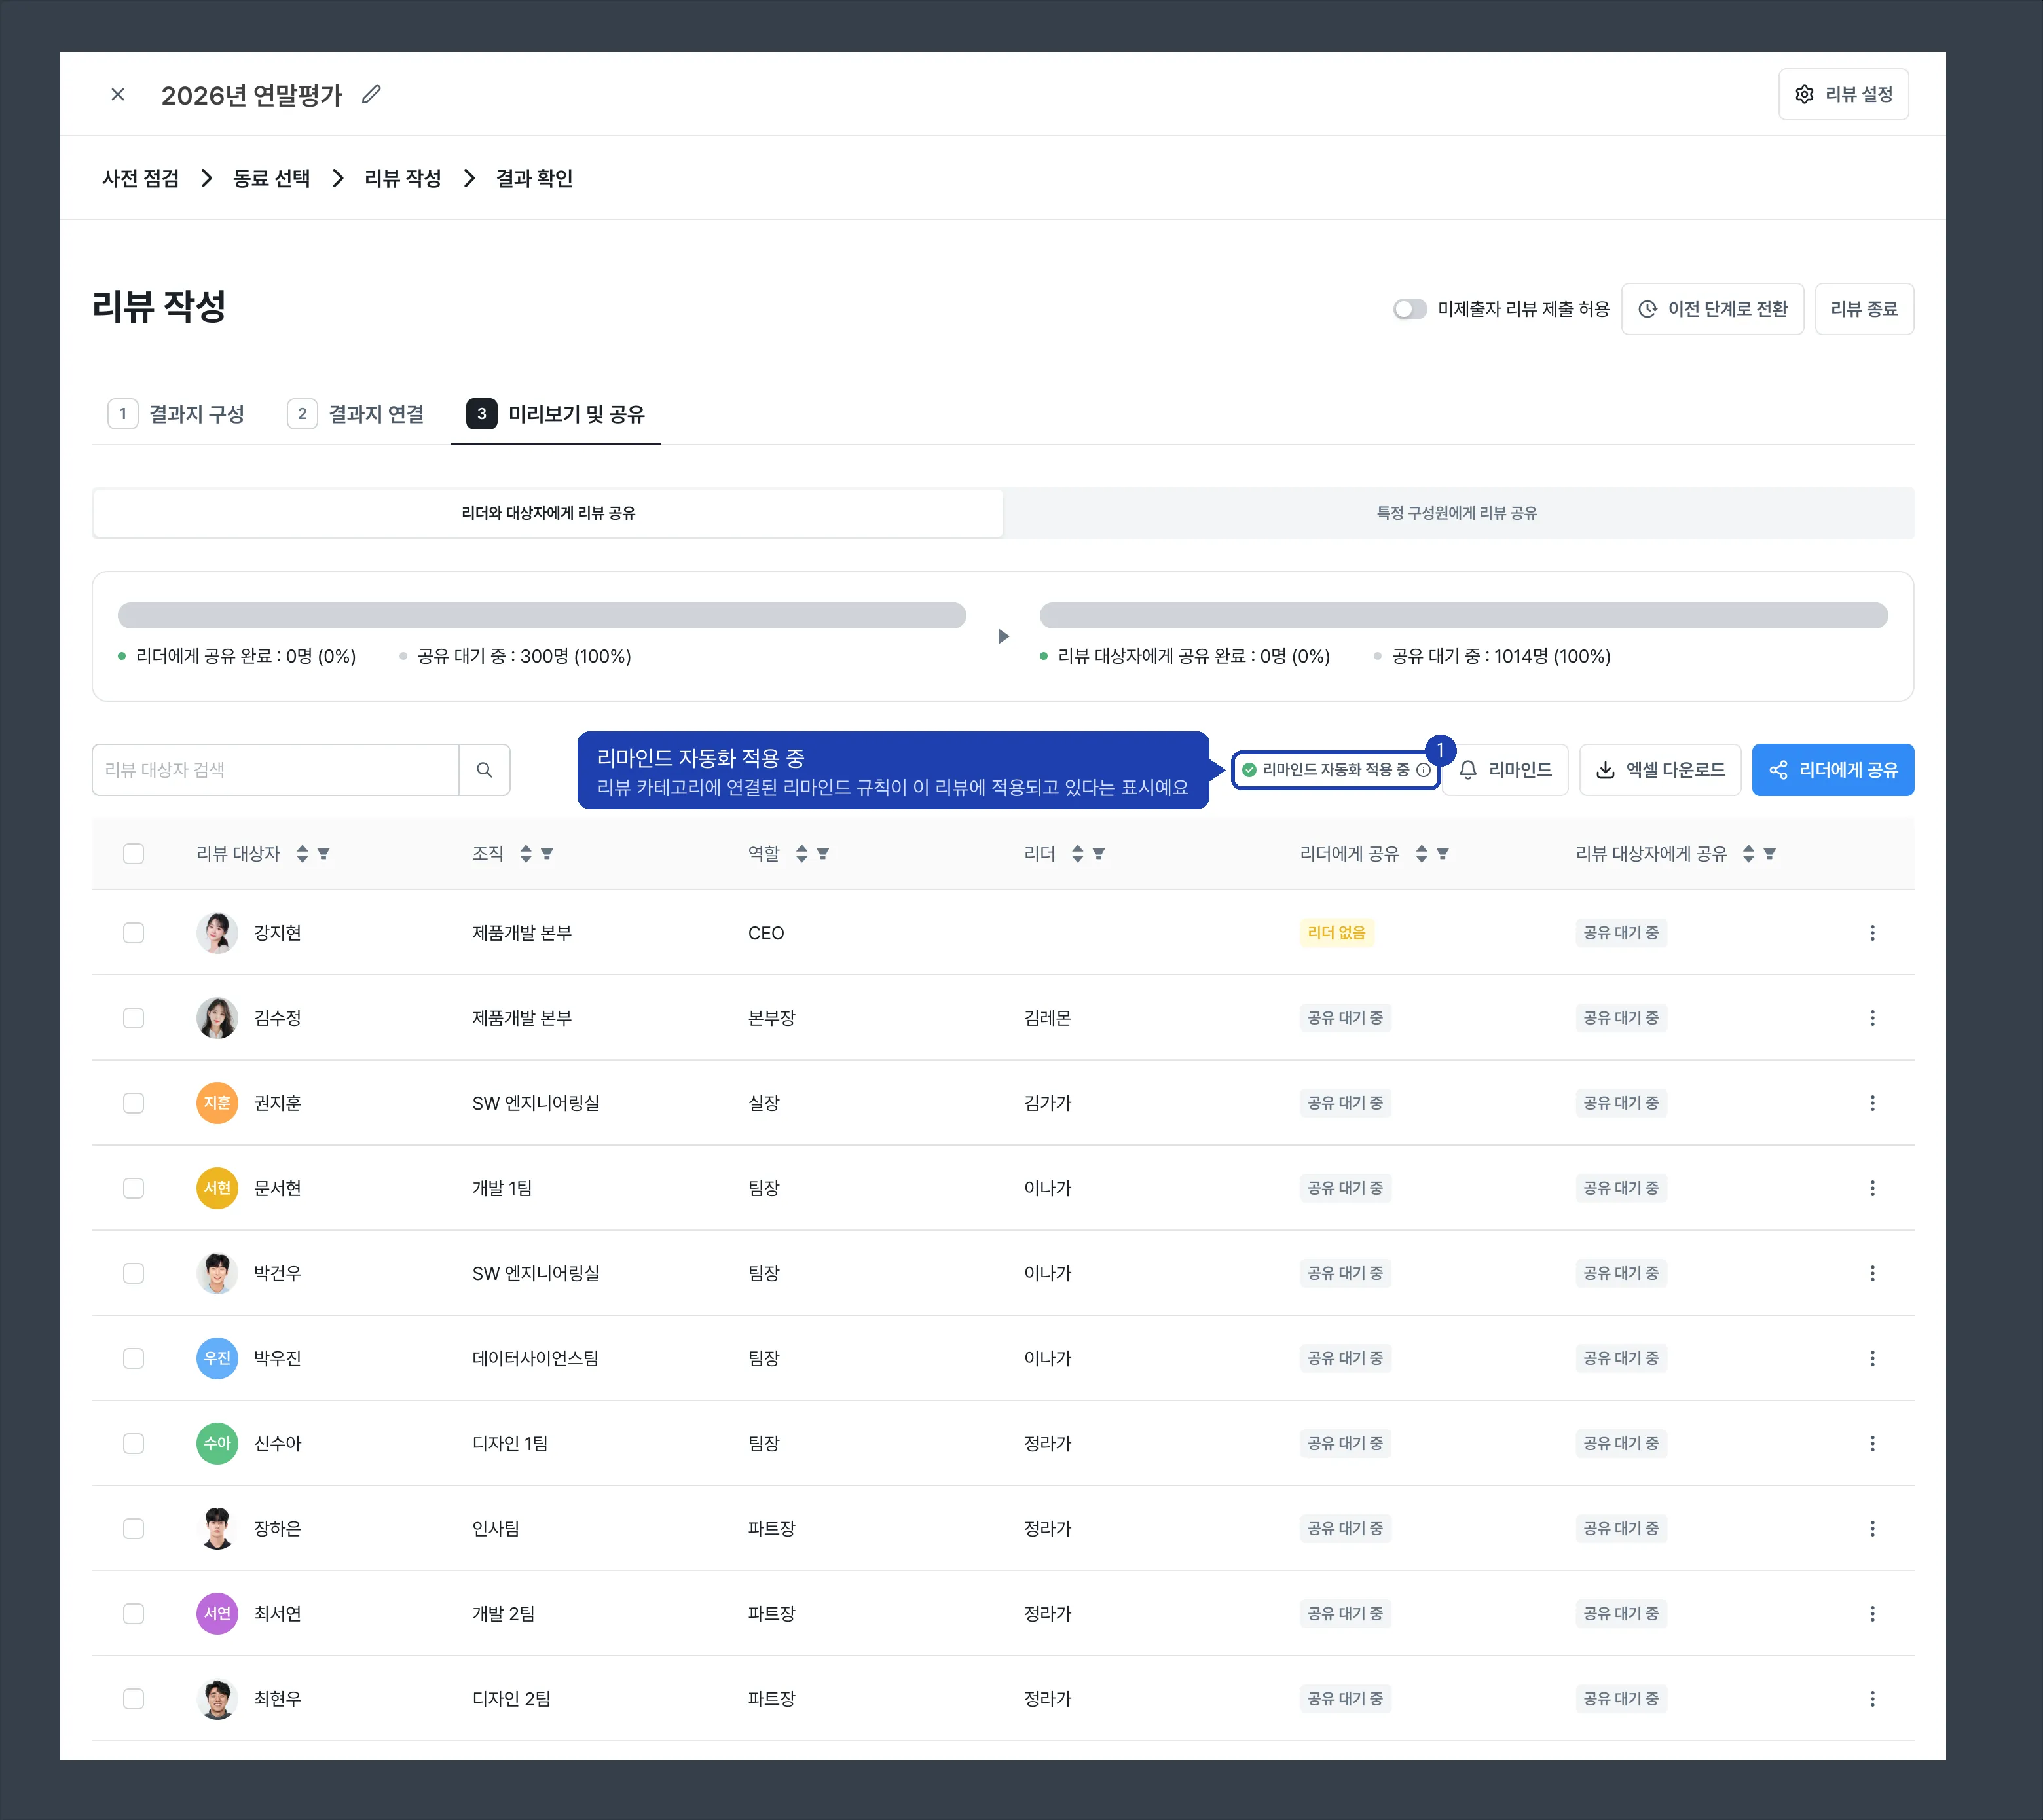The height and width of the screenshot is (1820, 2043).
Task: Focus the 리뷰 대상자 검색 input field
Action: [x=275, y=769]
